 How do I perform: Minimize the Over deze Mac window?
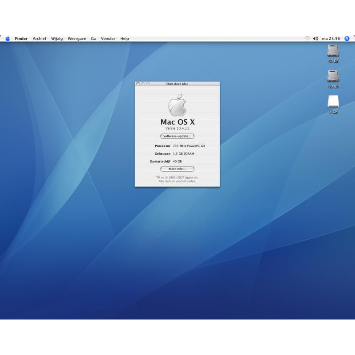pos(143,84)
